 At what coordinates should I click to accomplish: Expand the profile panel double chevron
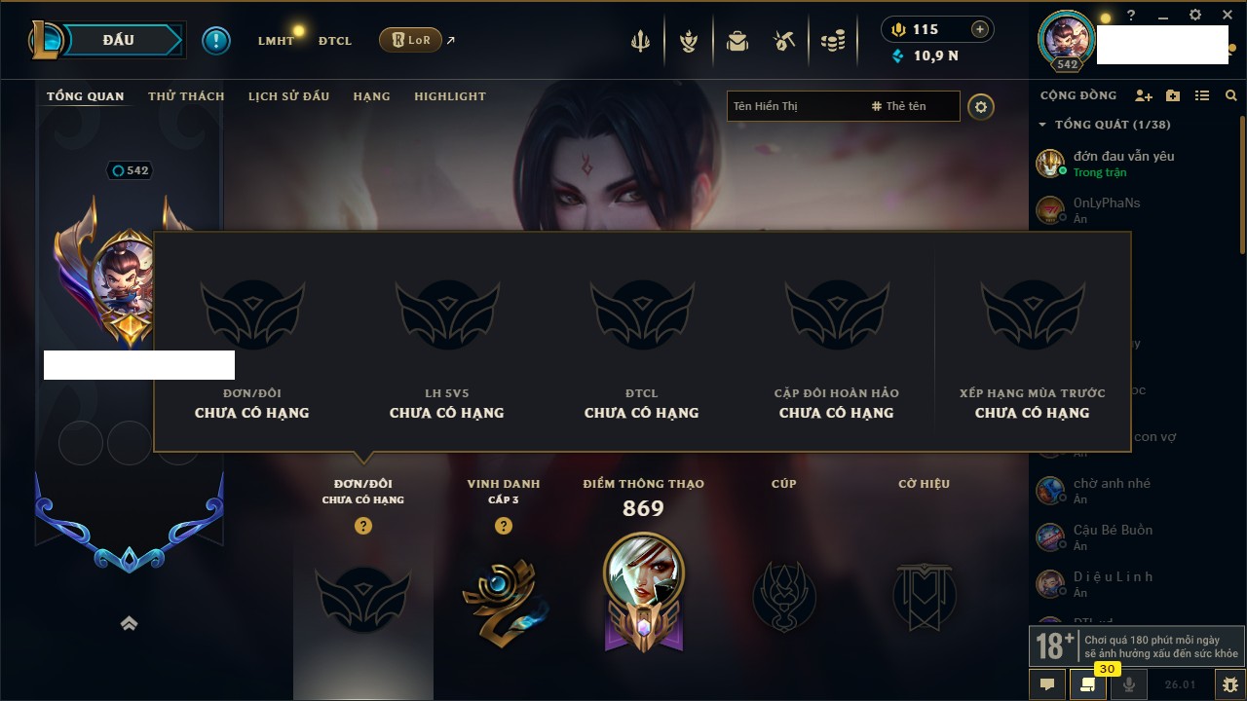coord(129,624)
